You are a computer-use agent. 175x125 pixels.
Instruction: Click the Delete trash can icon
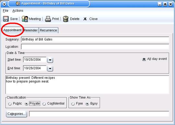point(65,19)
